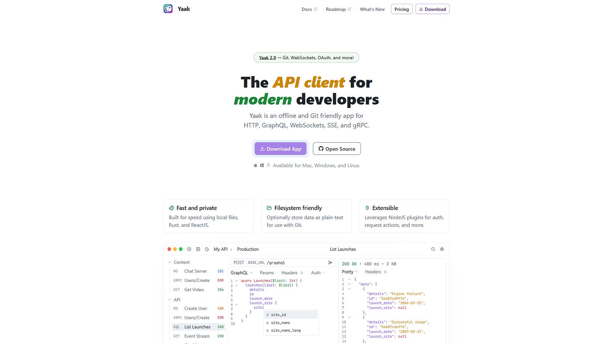Click the "Engine failure" value in response
Viewport: 613px width, 344px height.
(407, 294)
